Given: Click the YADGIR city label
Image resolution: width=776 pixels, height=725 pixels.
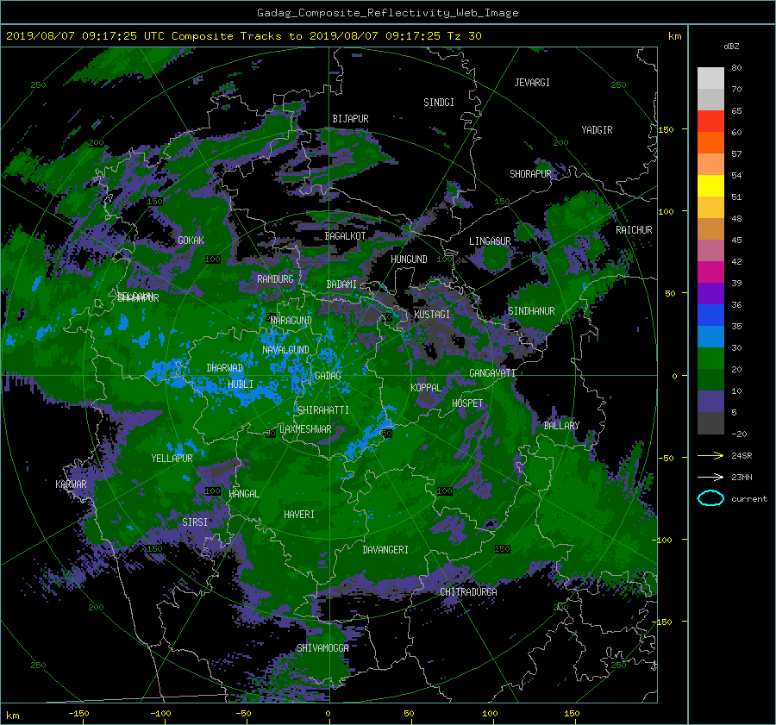Looking at the screenshot, I should (x=597, y=130).
